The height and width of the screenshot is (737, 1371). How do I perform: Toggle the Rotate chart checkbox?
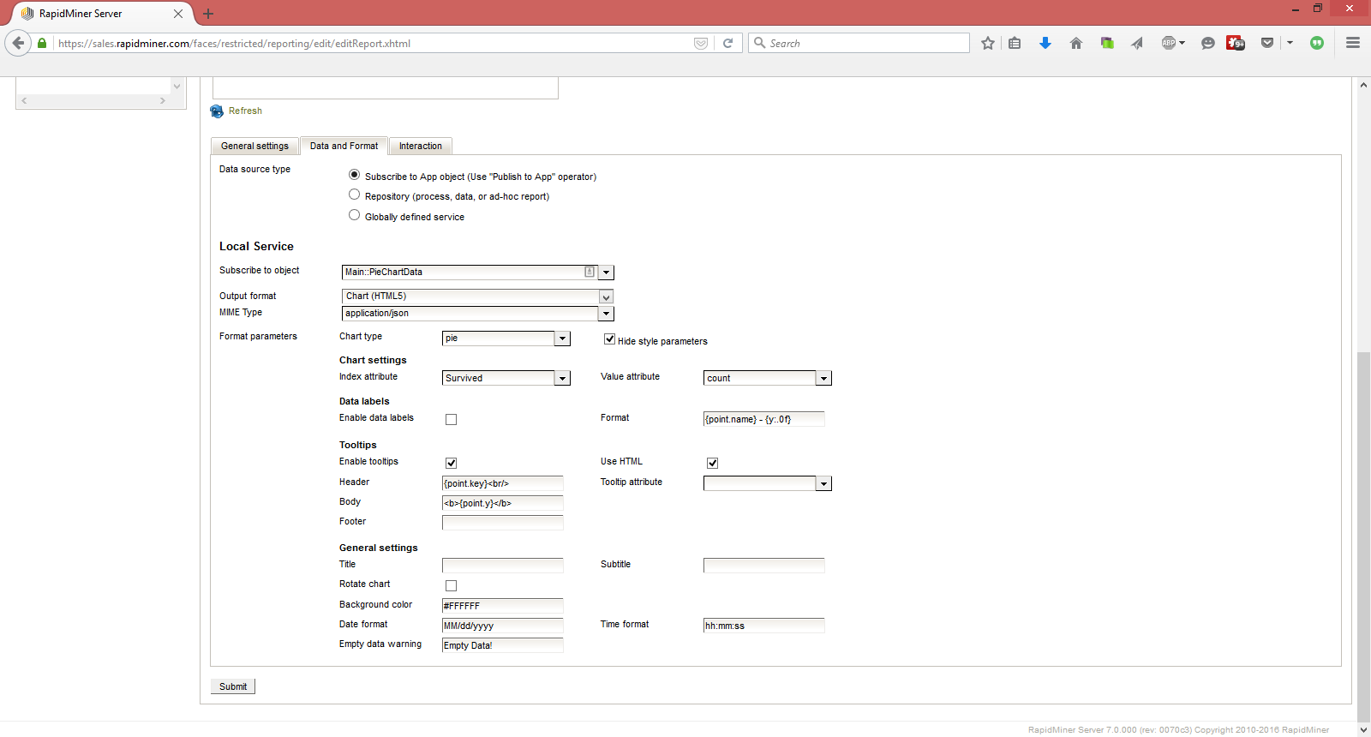point(451,585)
